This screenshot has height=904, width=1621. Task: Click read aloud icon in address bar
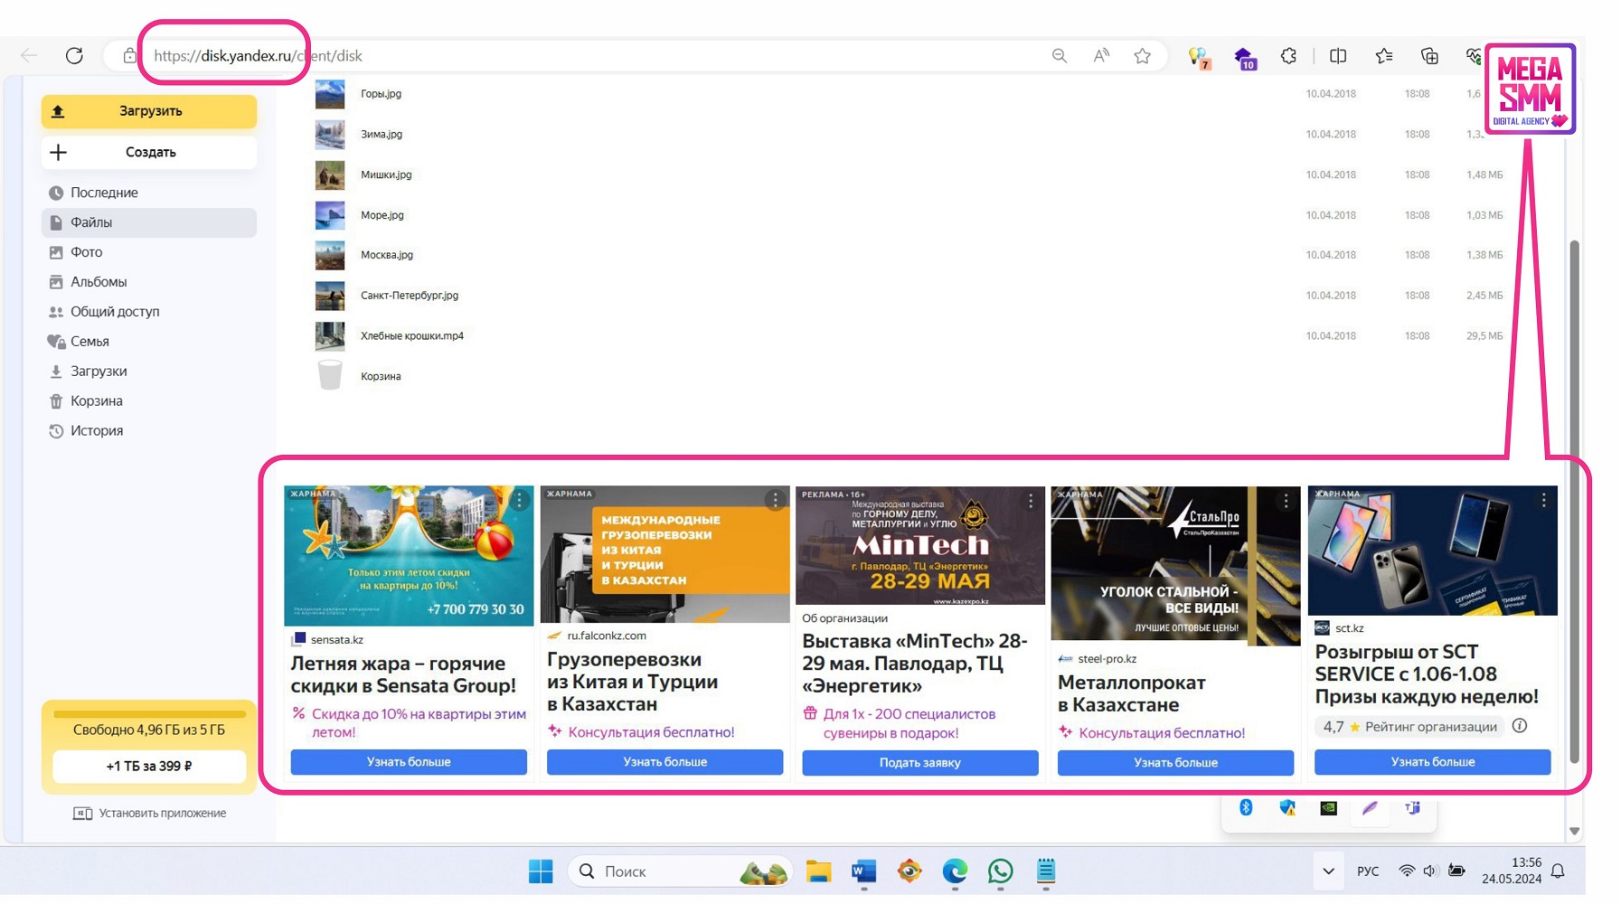[x=1101, y=56]
